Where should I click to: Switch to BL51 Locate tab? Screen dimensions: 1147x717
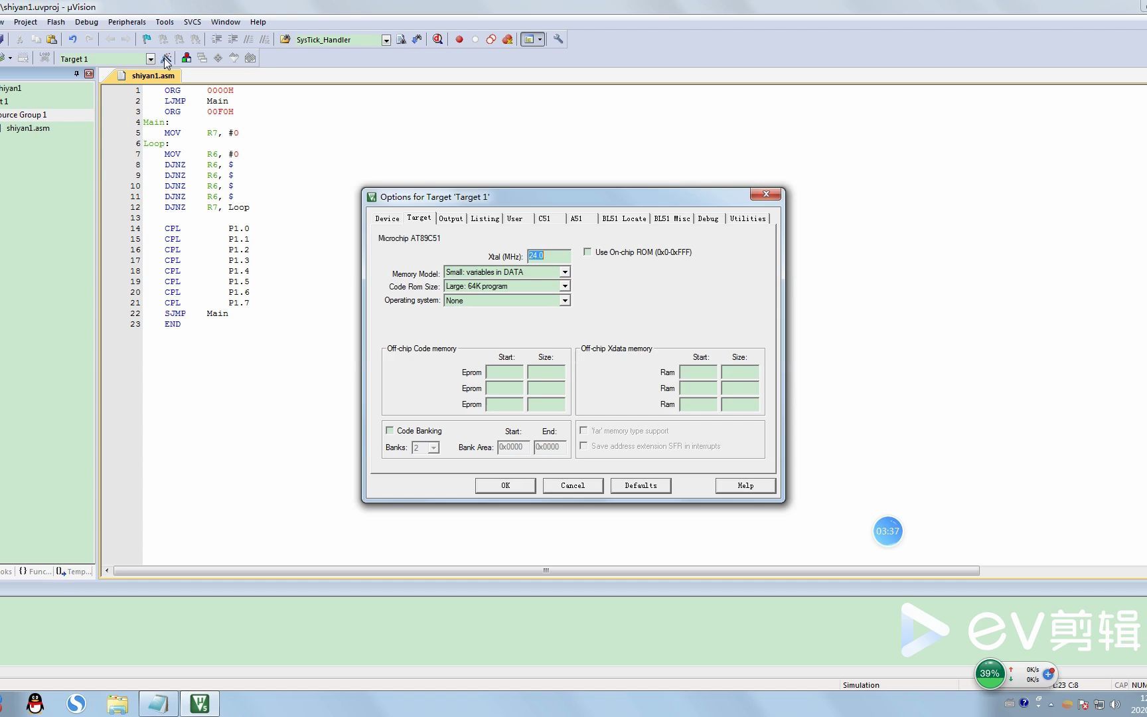coord(624,218)
